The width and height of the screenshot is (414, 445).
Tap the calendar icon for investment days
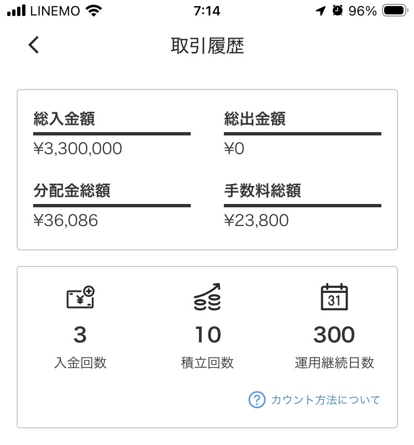[334, 297]
